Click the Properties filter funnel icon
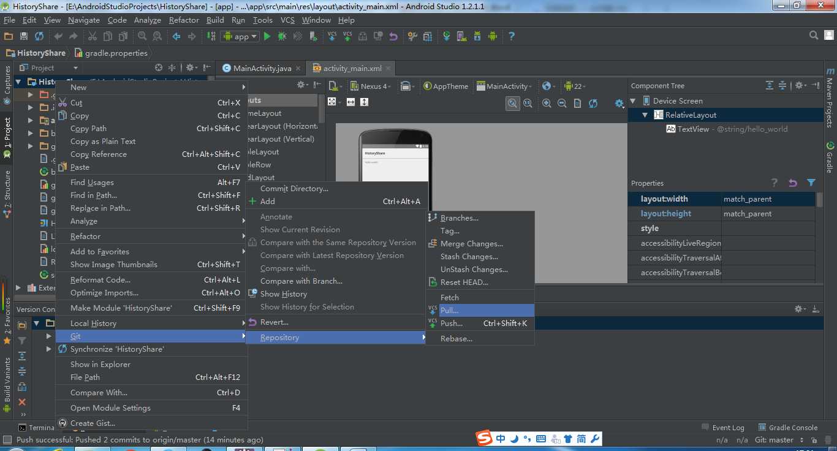The height and width of the screenshot is (451, 837). pos(811,183)
